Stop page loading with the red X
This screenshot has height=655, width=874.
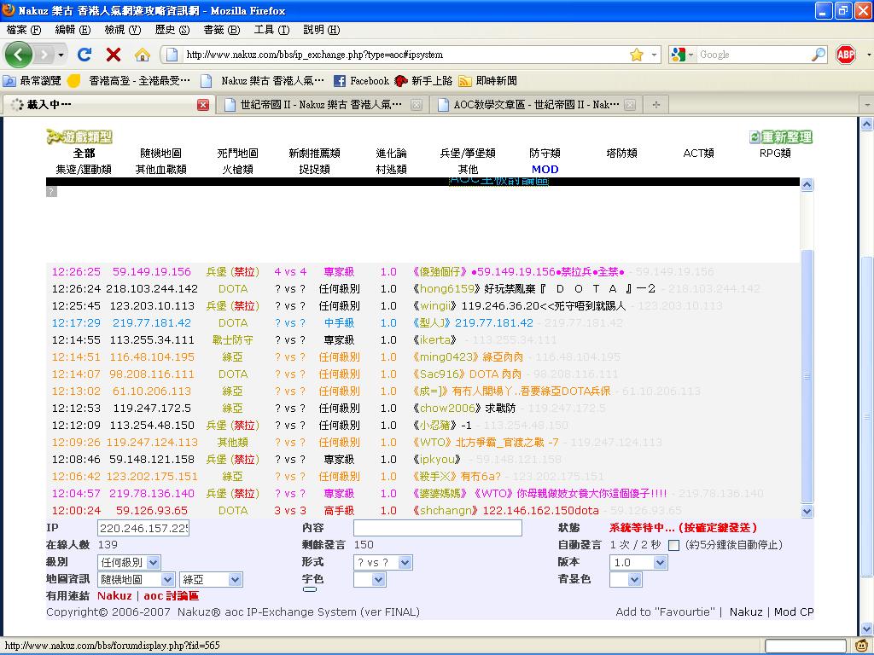(113, 55)
